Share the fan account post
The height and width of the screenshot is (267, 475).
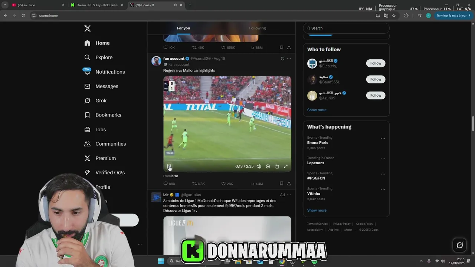tap(289, 184)
